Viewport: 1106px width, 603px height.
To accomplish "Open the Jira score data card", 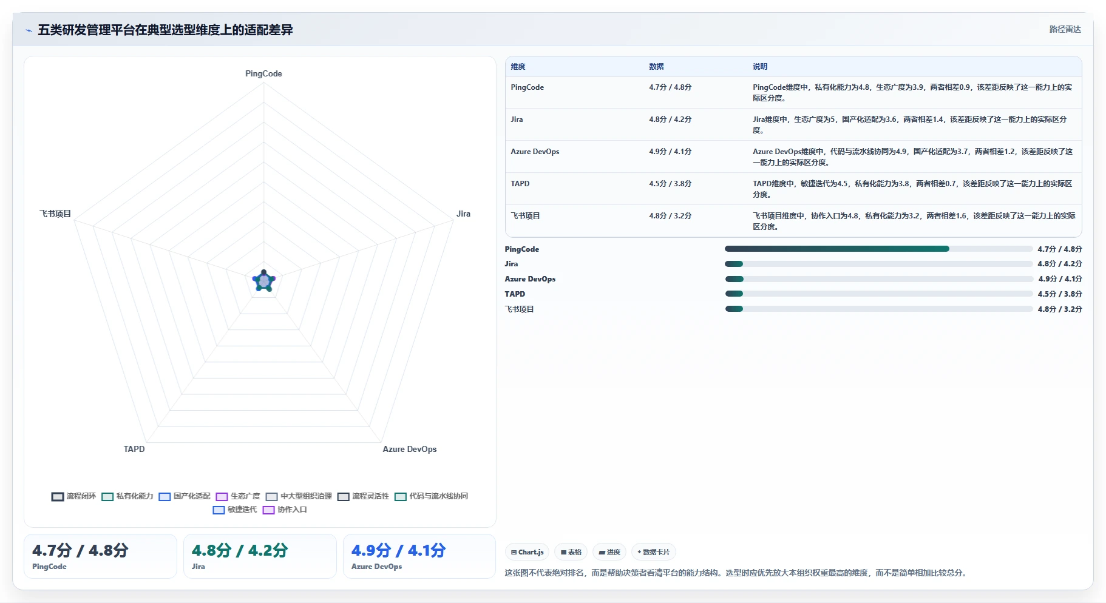I will tap(260, 556).
